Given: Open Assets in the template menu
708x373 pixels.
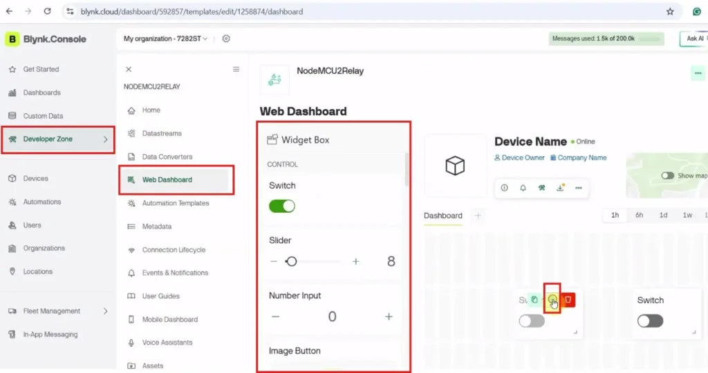Looking at the screenshot, I should coord(153,366).
